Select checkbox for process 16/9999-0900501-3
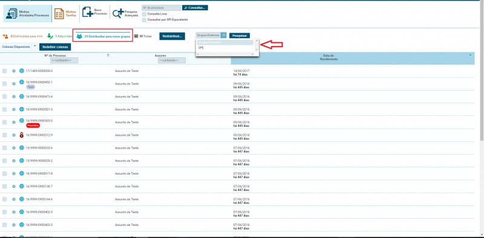This screenshot has width=484, height=238. tap(4, 109)
